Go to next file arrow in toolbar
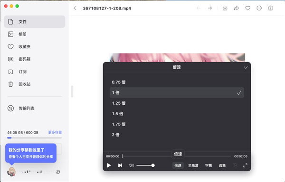The height and width of the screenshot is (182, 285). [x=210, y=8]
